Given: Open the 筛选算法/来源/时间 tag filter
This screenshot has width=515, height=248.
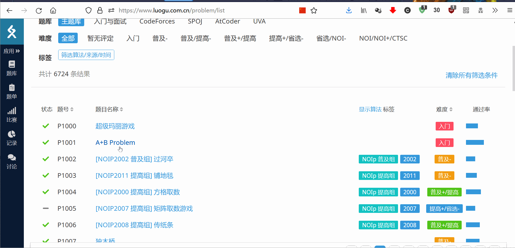Looking at the screenshot, I should [86, 55].
